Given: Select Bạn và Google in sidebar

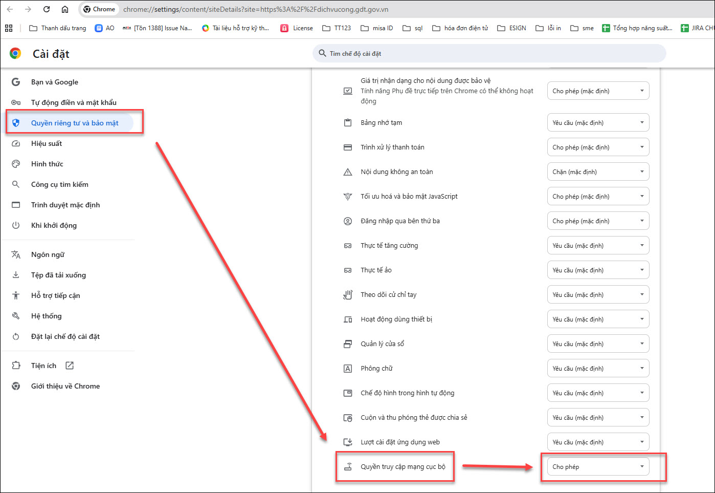Looking at the screenshot, I should click(54, 82).
